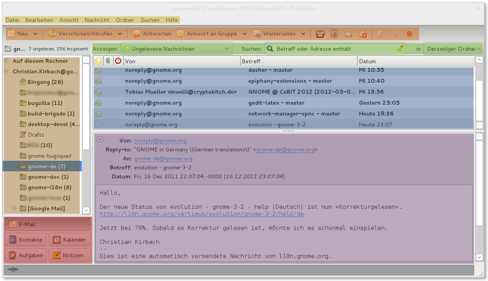Click the Antworten reply button
The width and height of the screenshot is (488, 281).
152,34
